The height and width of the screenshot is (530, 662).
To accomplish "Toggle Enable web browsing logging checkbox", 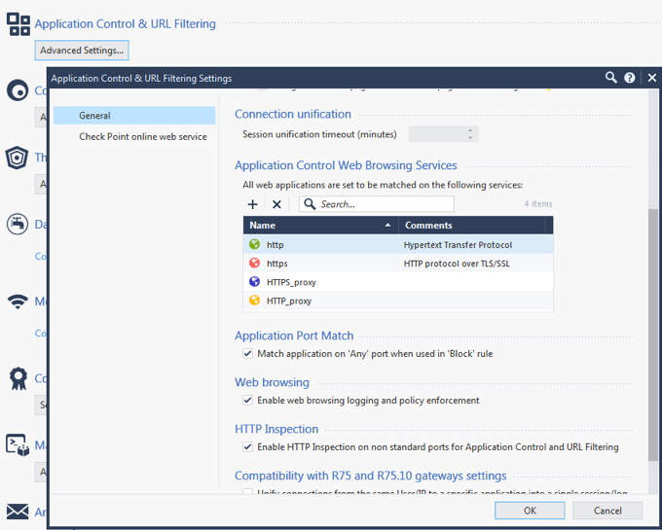I will click(x=248, y=400).
